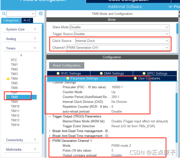This screenshot has width=180, height=158.
Task: Switch to A->Z tab
Action: coord(27,20)
